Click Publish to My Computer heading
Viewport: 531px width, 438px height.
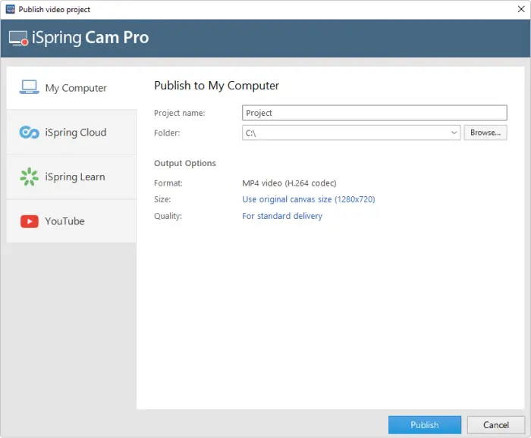pyautogui.click(x=216, y=86)
